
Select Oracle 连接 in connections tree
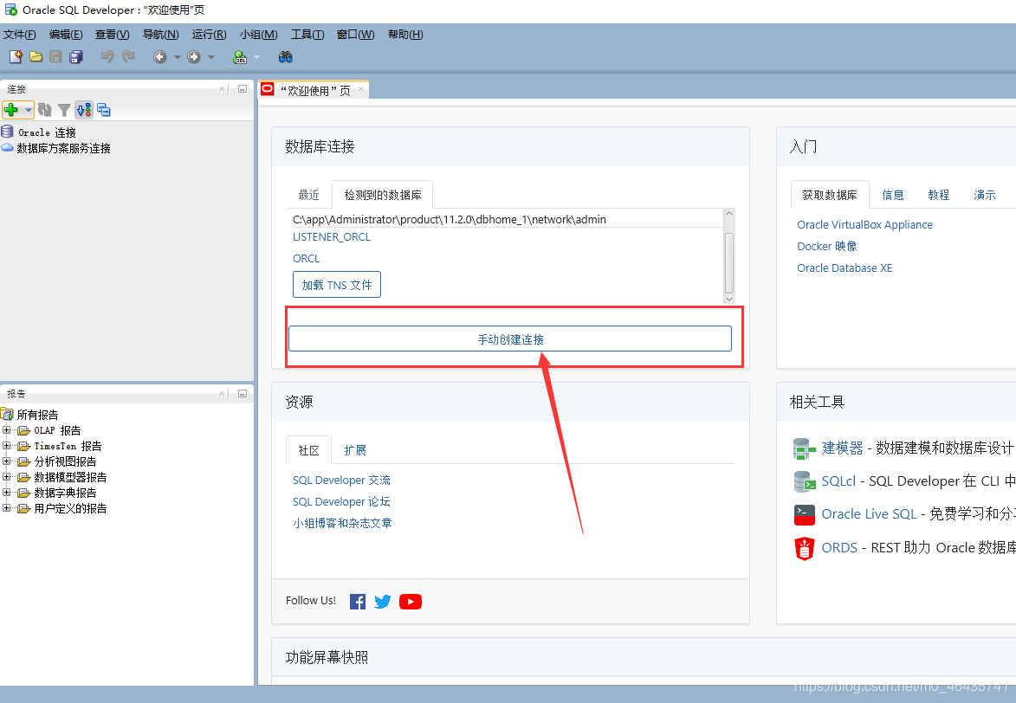tap(47, 132)
